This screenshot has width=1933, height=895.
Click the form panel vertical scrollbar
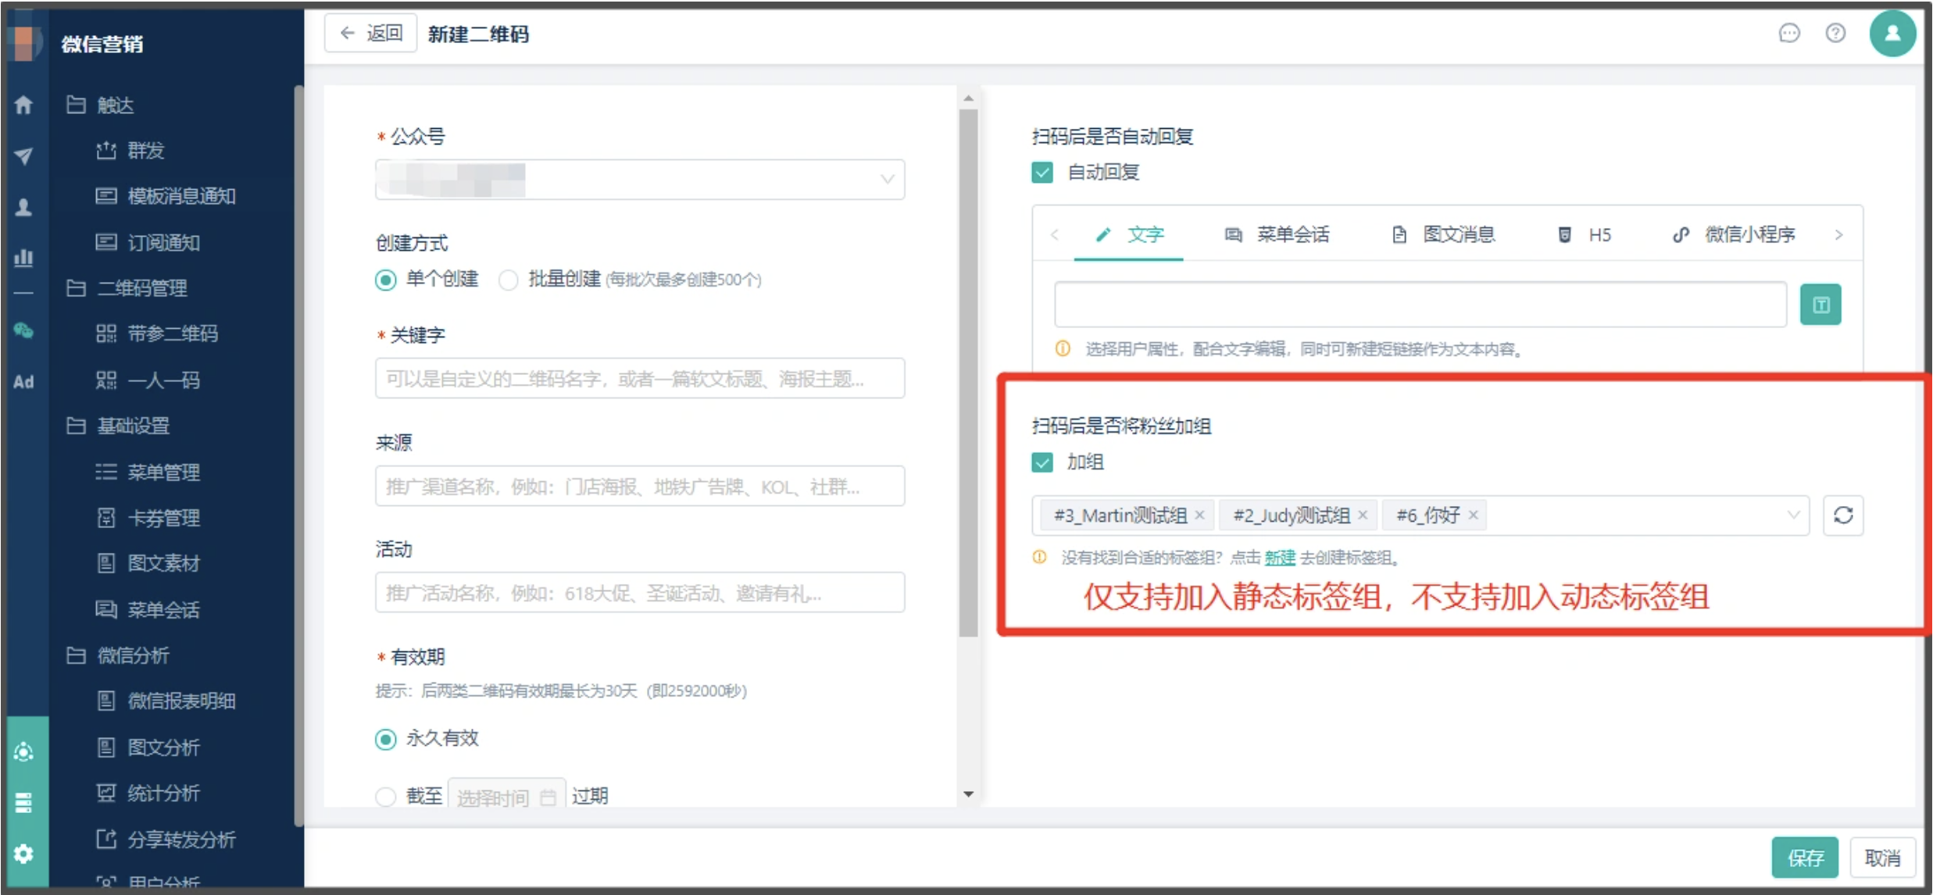[x=968, y=373]
